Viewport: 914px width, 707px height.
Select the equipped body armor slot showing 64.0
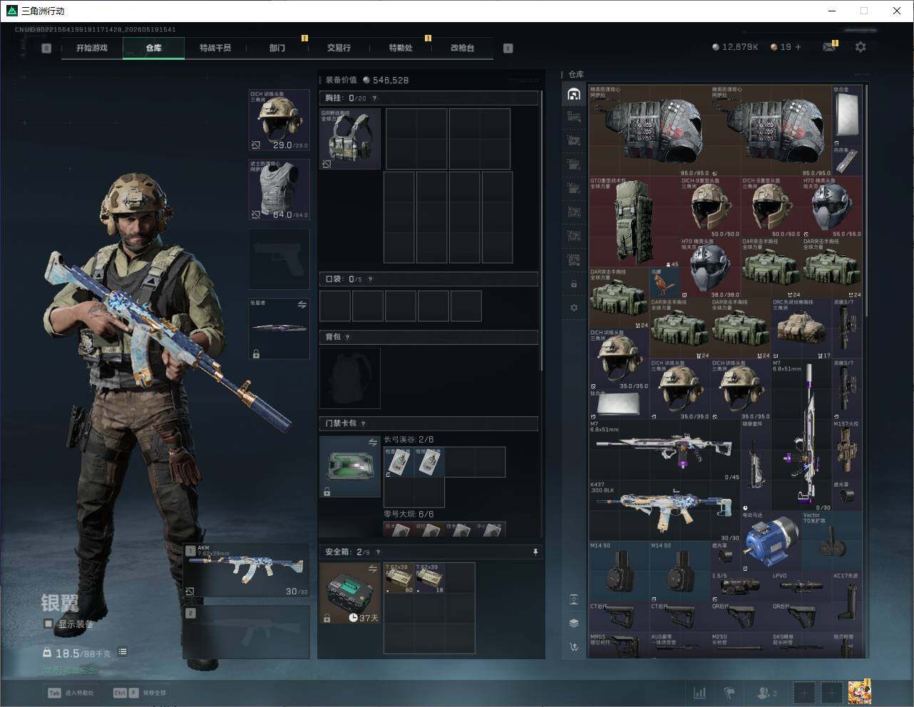pyautogui.click(x=279, y=190)
